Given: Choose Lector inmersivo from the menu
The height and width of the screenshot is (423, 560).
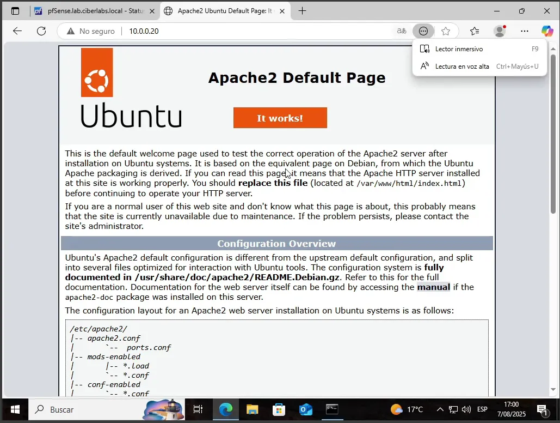Looking at the screenshot, I should click(479, 49).
